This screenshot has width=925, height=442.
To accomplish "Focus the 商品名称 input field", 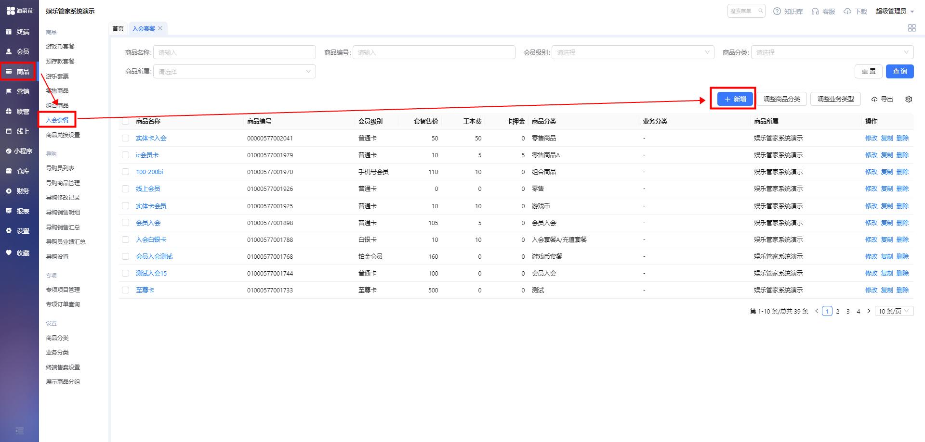I will pyautogui.click(x=235, y=52).
